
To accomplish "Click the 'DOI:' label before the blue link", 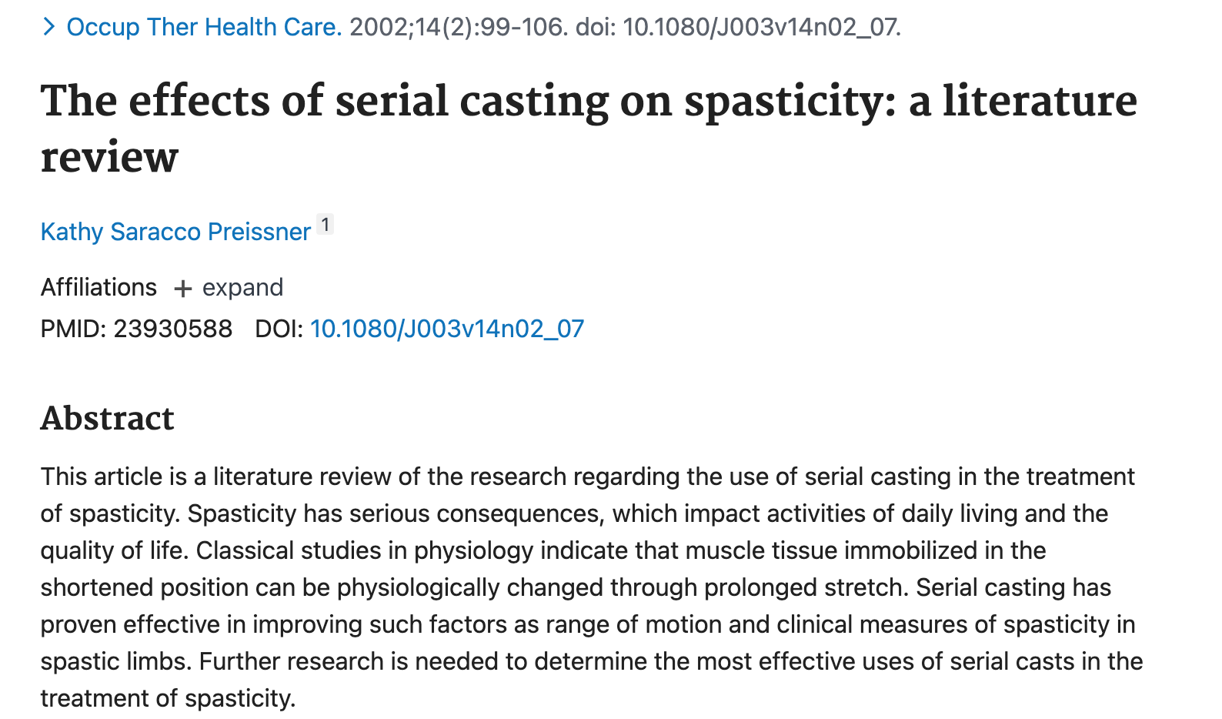I will click(279, 329).
